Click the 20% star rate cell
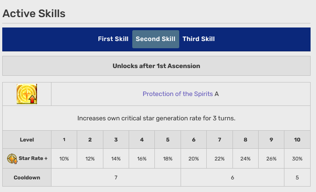Screen dimensions: 316x192 pyautogui.click(x=194, y=159)
